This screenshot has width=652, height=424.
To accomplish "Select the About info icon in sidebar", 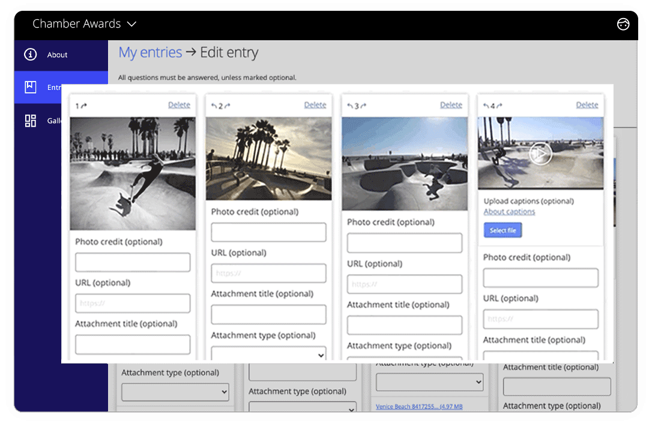I will [31, 54].
